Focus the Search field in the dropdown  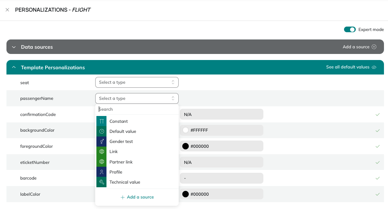tap(137, 109)
